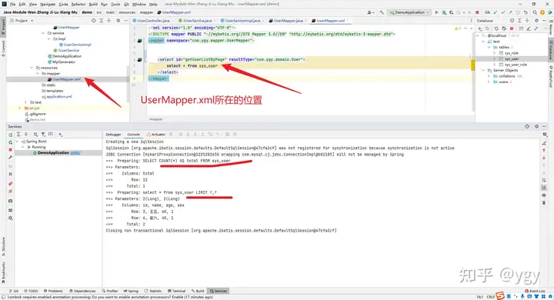Viewport: 554px width, 300px height.
Task: Click the Database panel red stop icon
Action: 512,28
